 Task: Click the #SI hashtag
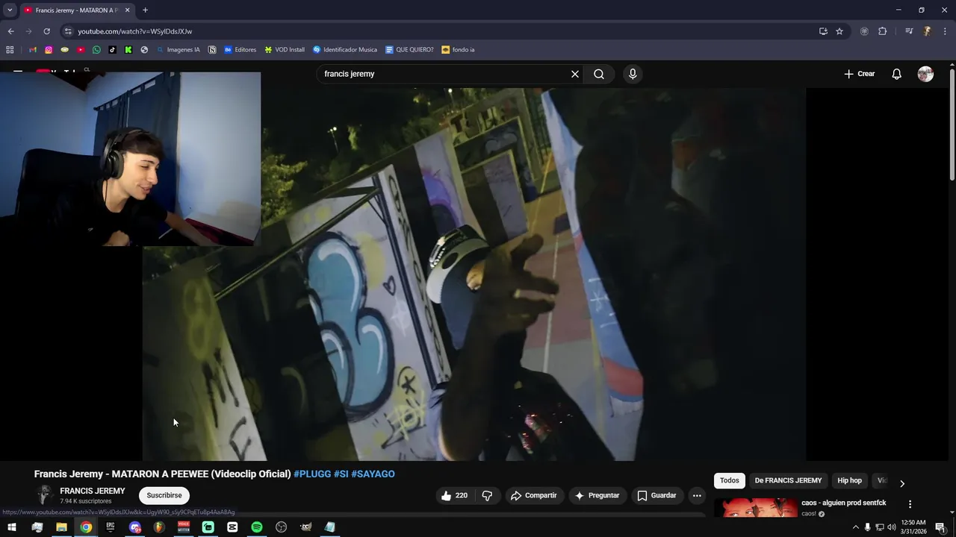pos(341,474)
